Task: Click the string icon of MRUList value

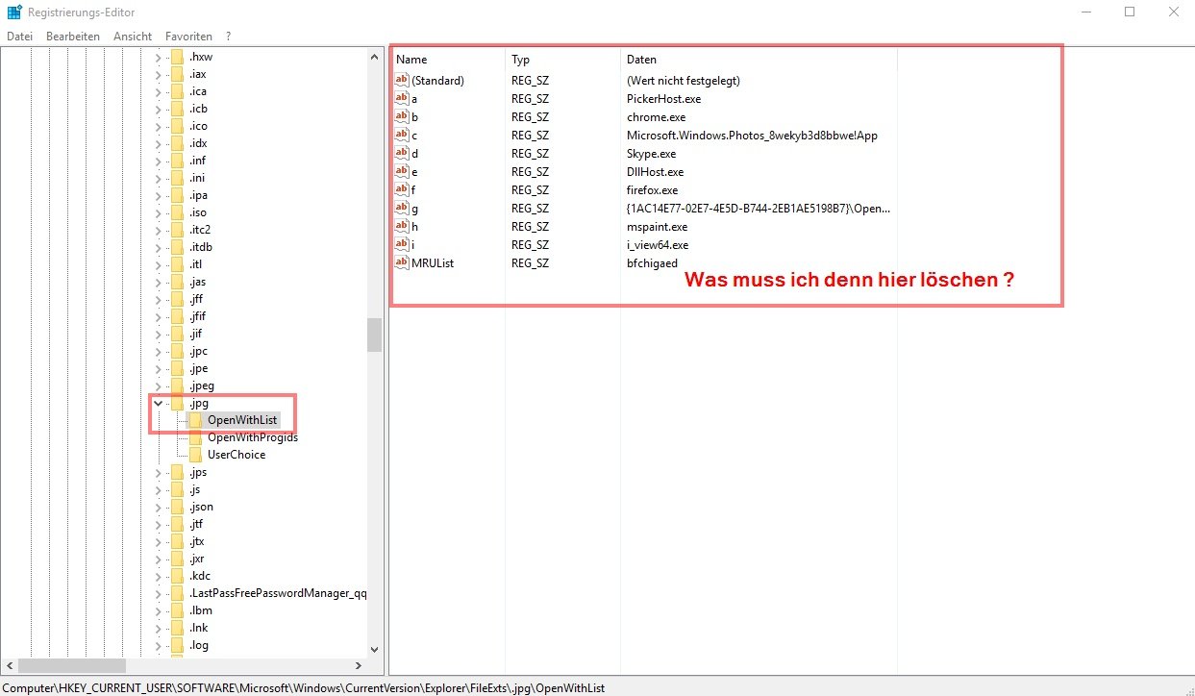Action: (x=402, y=262)
